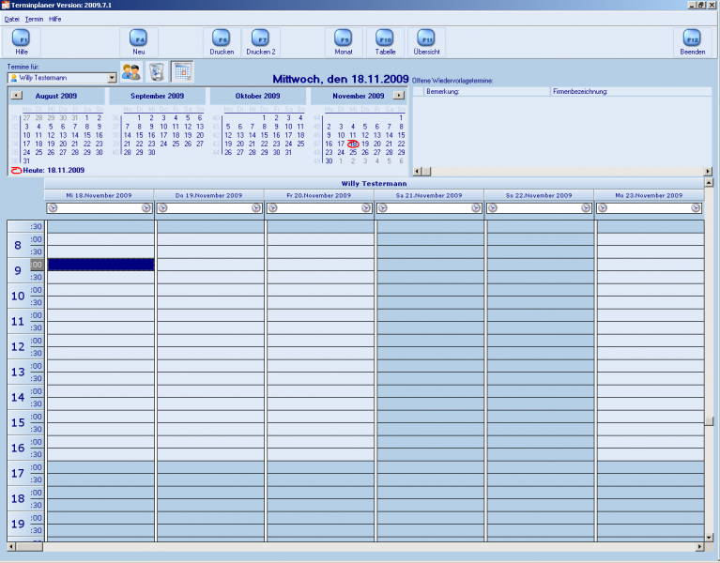720x563 pixels.
Task: Go to previous months with left arrow
Action: [17, 96]
